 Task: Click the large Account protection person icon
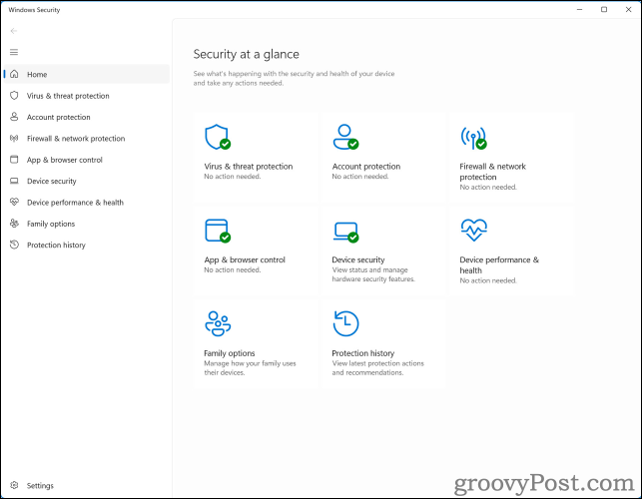(345, 137)
